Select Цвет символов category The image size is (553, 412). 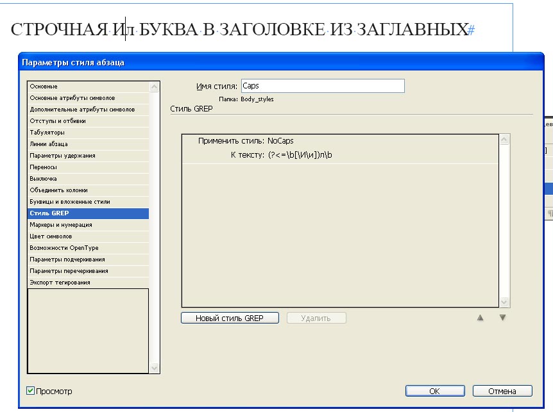[88, 236]
